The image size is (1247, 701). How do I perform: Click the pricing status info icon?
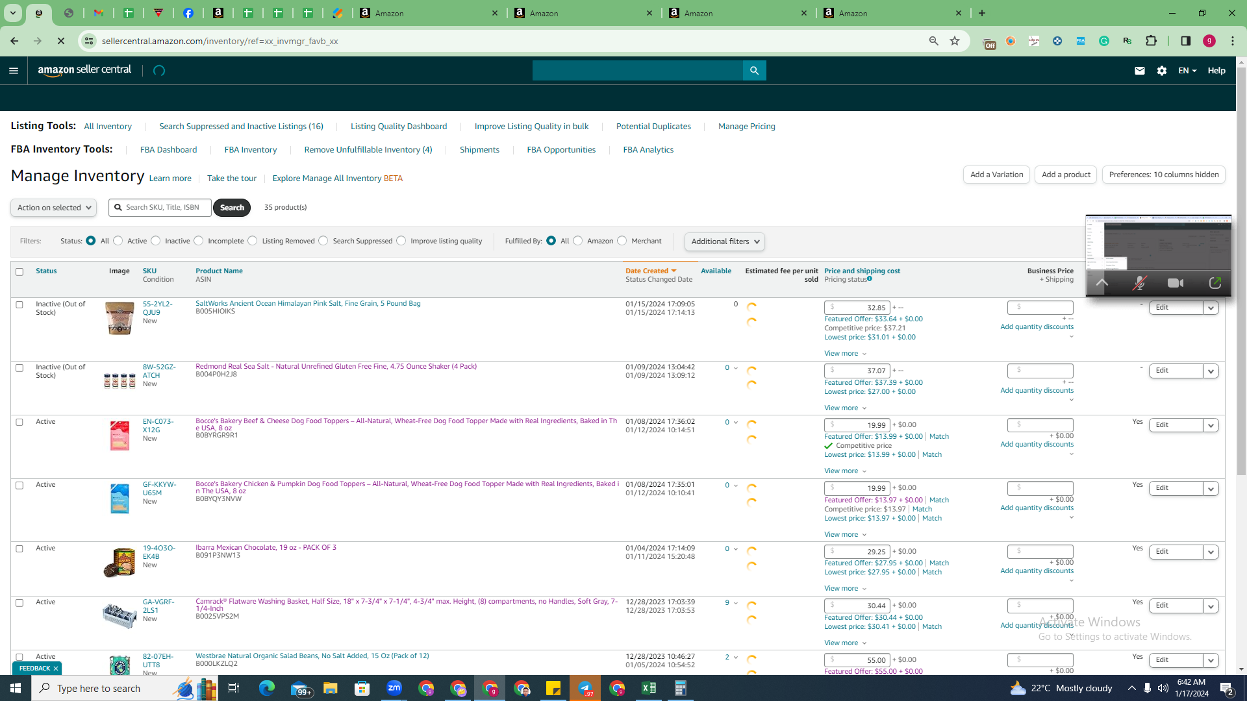pos(870,279)
